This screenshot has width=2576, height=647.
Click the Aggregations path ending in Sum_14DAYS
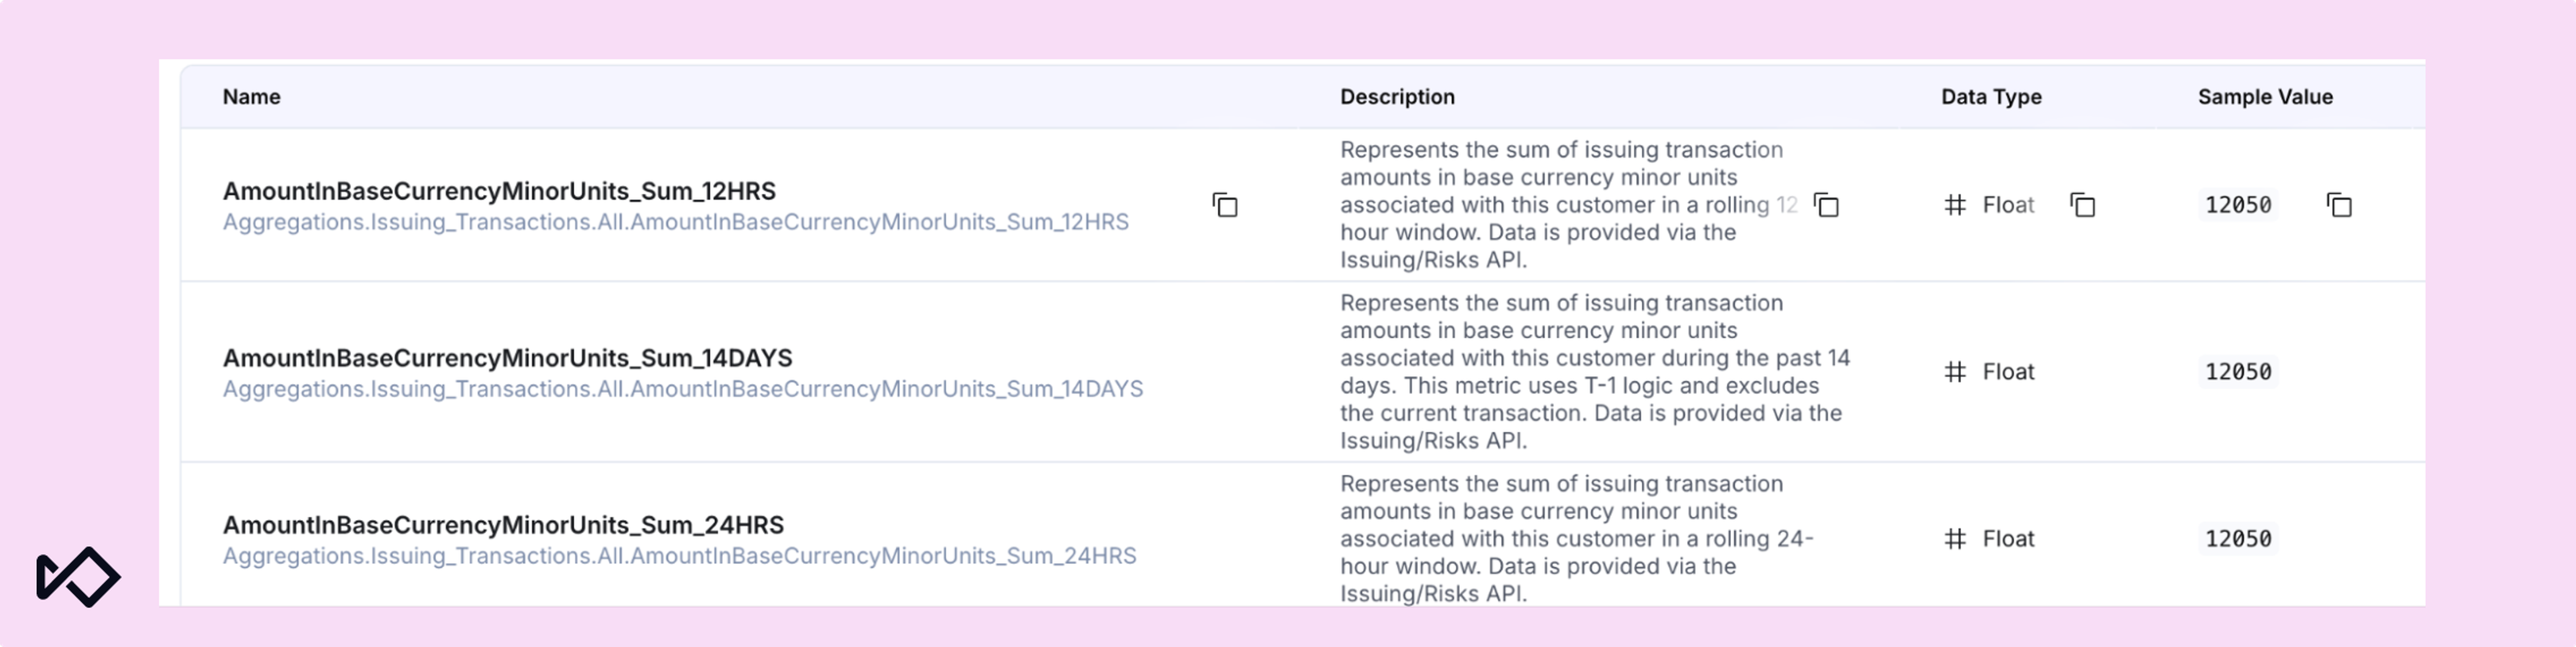[682, 389]
